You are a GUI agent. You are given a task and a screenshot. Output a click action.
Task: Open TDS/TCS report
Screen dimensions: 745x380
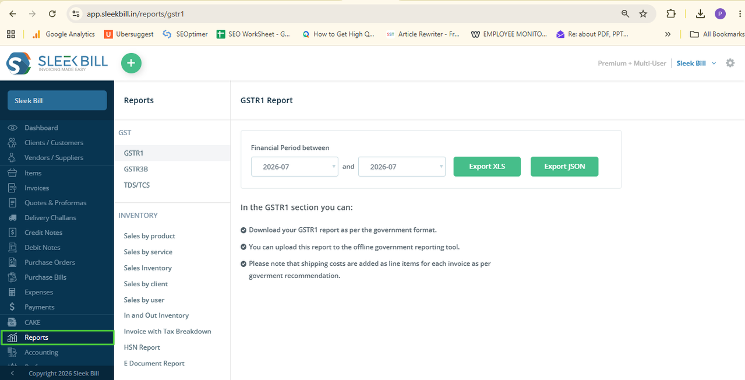pyautogui.click(x=137, y=185)
